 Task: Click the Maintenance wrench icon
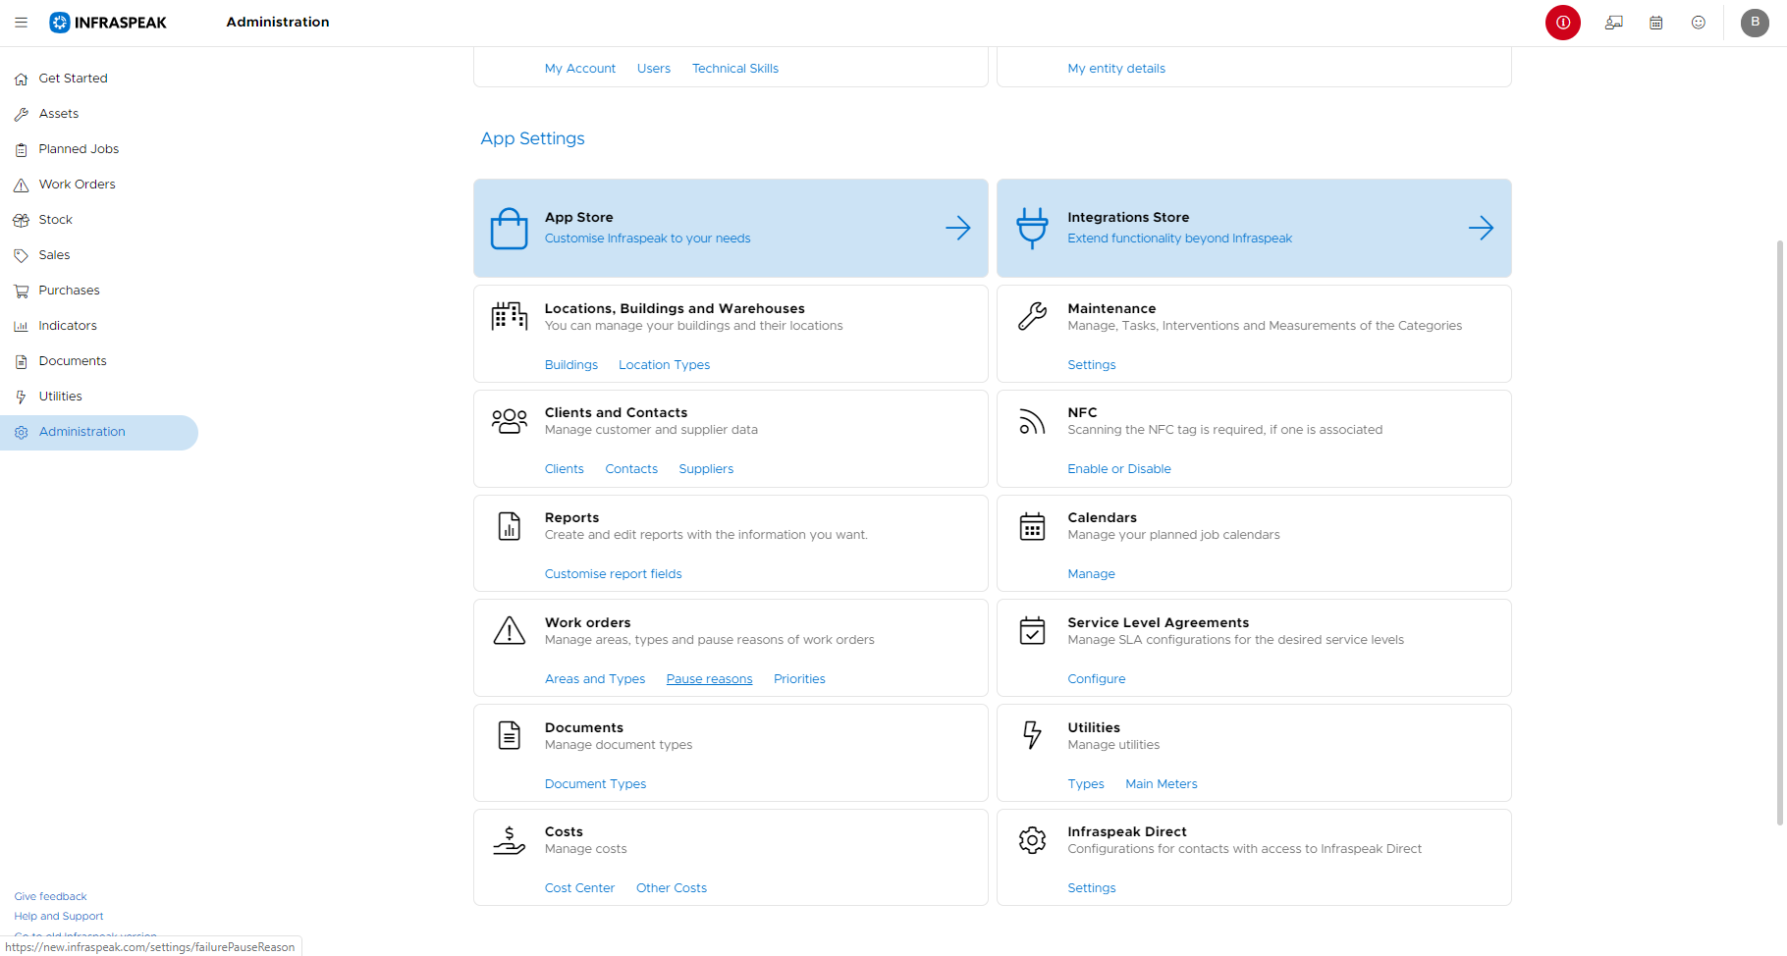click(1032, 316)
